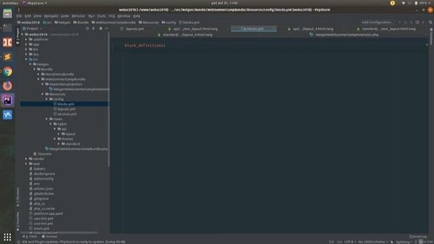This screenshot has width=434, height=244.
Task: Open the Project view type dropdown
Action: (x=33, y=28)
